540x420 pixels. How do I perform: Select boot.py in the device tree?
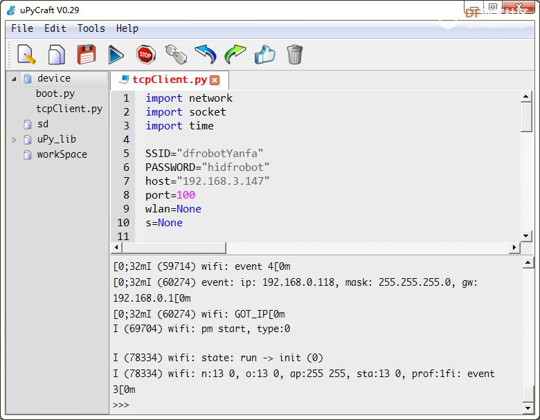click(x=55, y=93)
